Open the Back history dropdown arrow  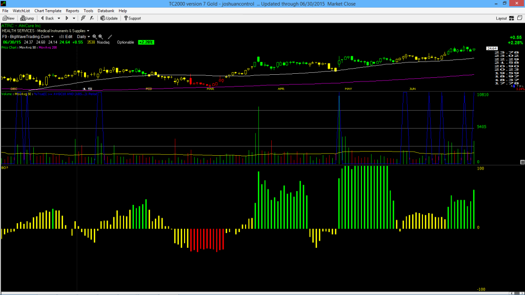coord(59,18)
